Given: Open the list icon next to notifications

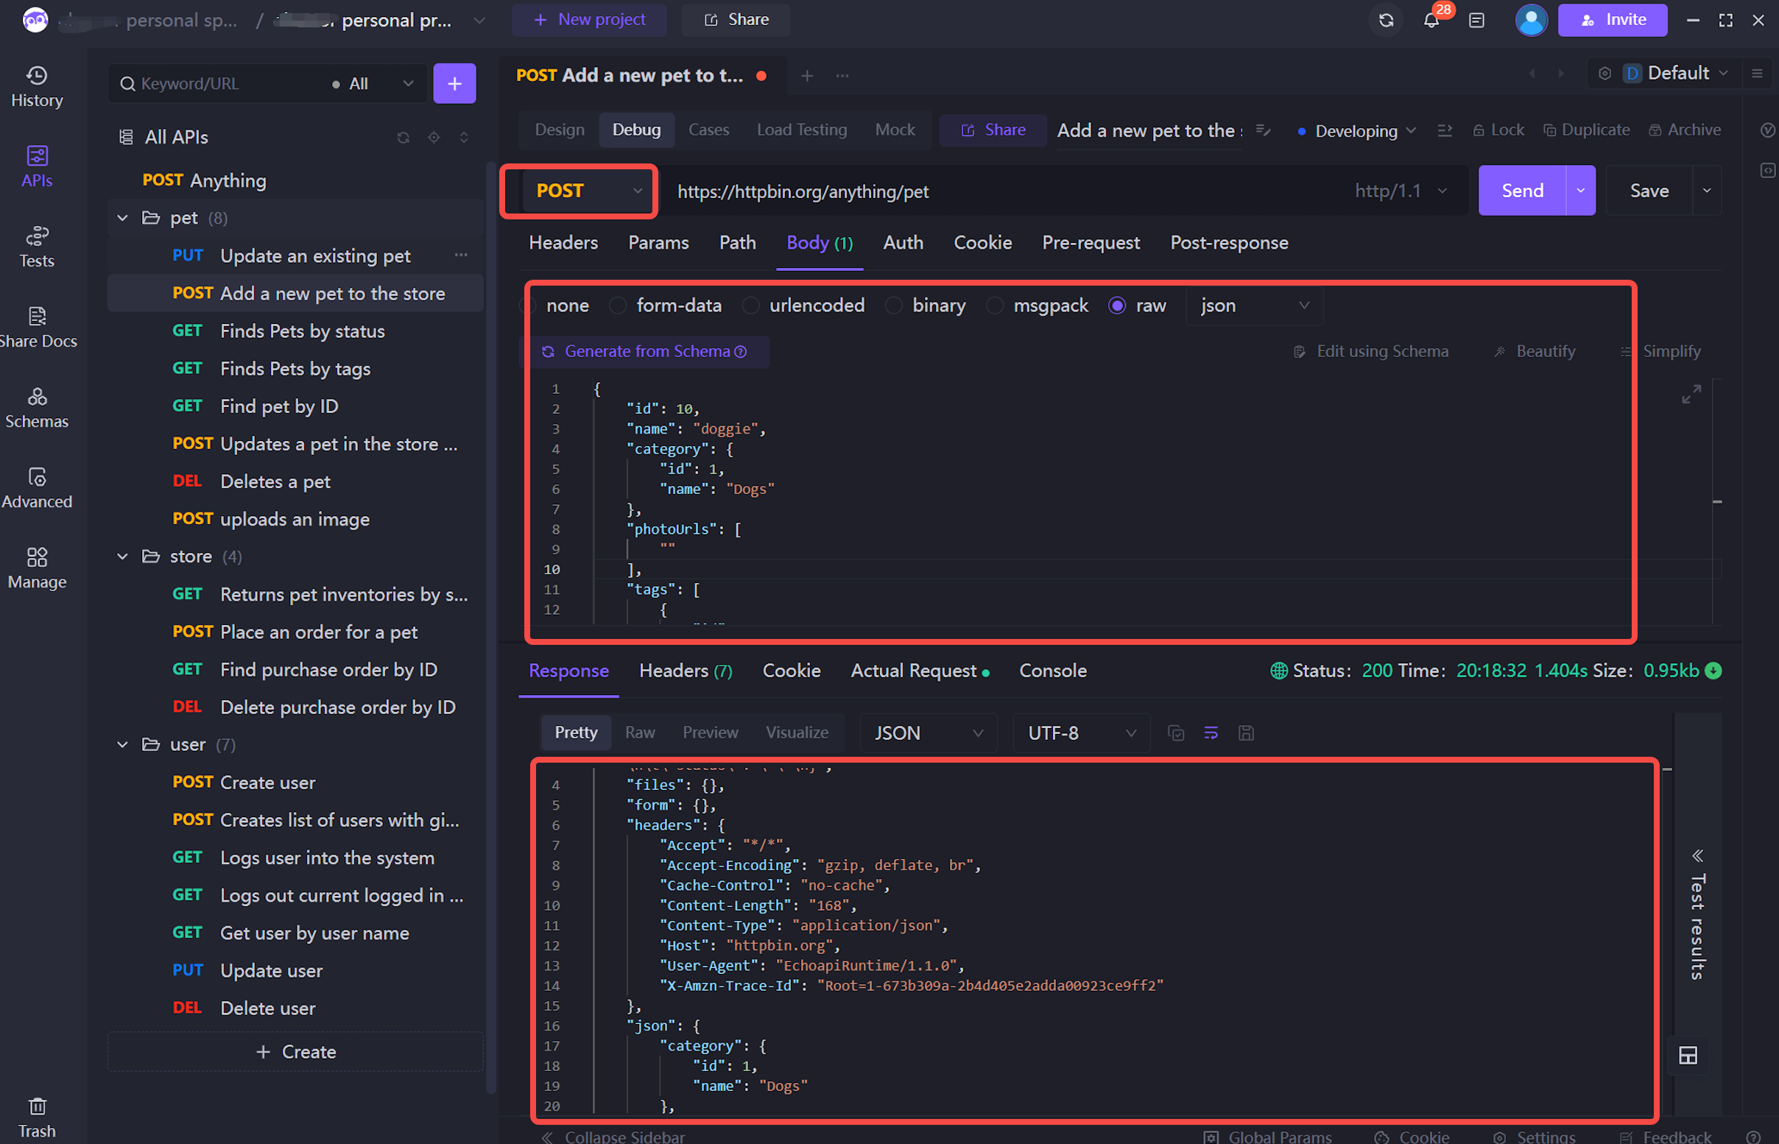Looking at the screenshot, I should tap(1476, 20).
